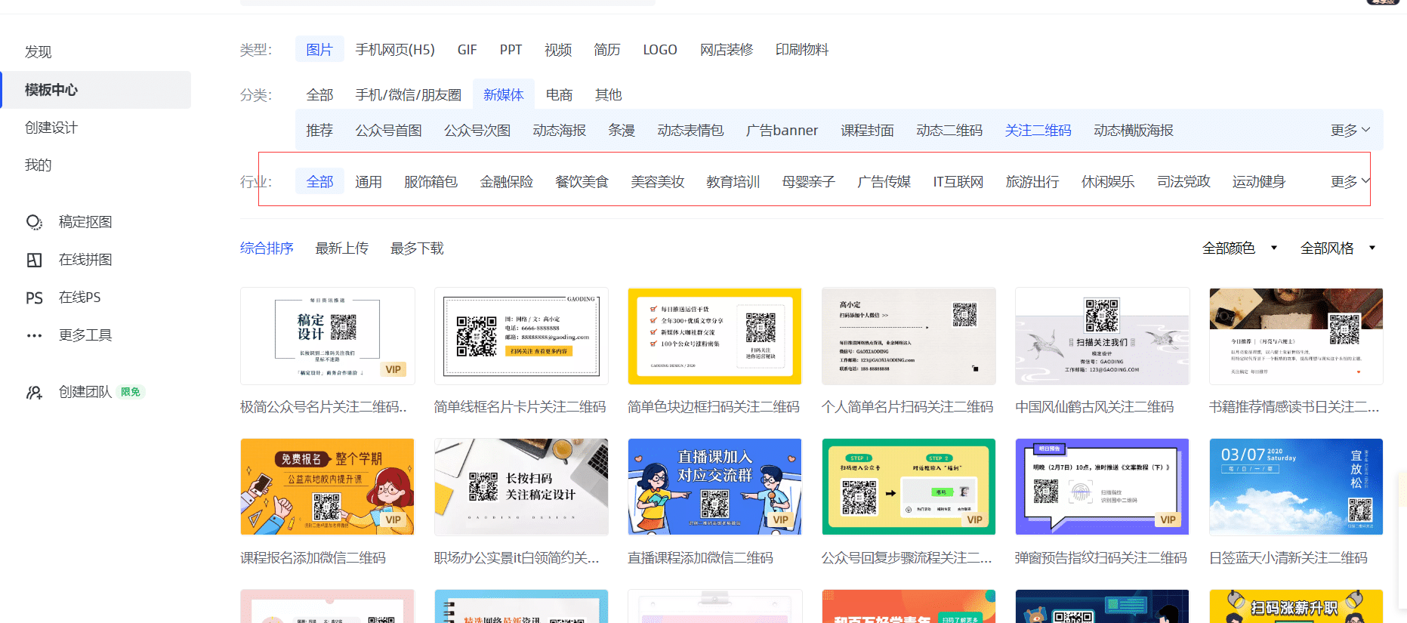The image size is (1407, 623).
Task: Choose 全部 in the 分类 row
Action: (x=319, y=95)
